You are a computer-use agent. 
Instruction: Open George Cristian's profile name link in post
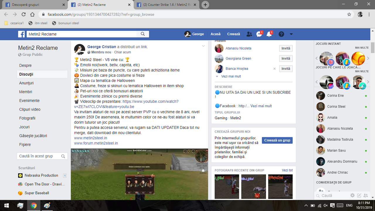102,47
